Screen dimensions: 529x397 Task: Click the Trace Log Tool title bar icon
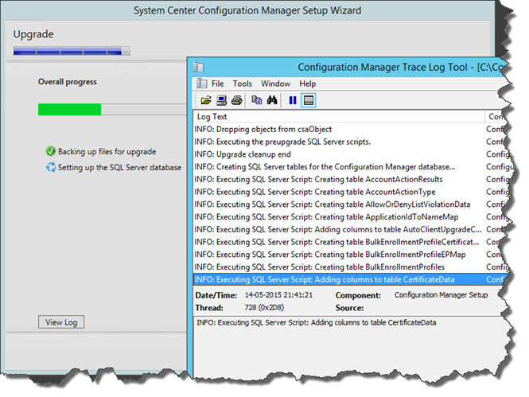coord(199,67)
